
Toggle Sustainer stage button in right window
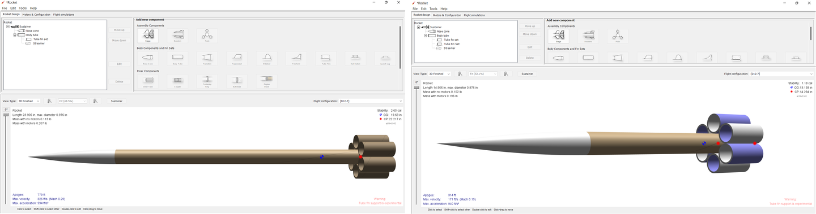click(x=527, y=74)
